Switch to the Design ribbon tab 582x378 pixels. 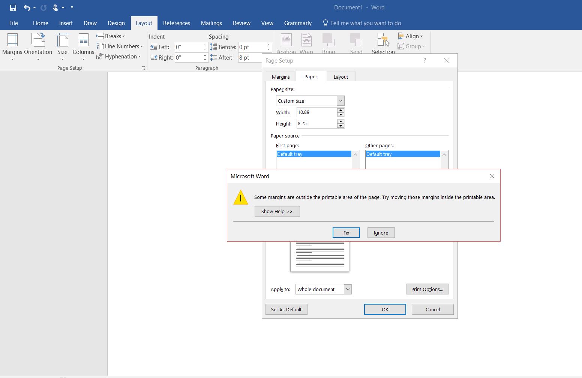pos(116,23)
